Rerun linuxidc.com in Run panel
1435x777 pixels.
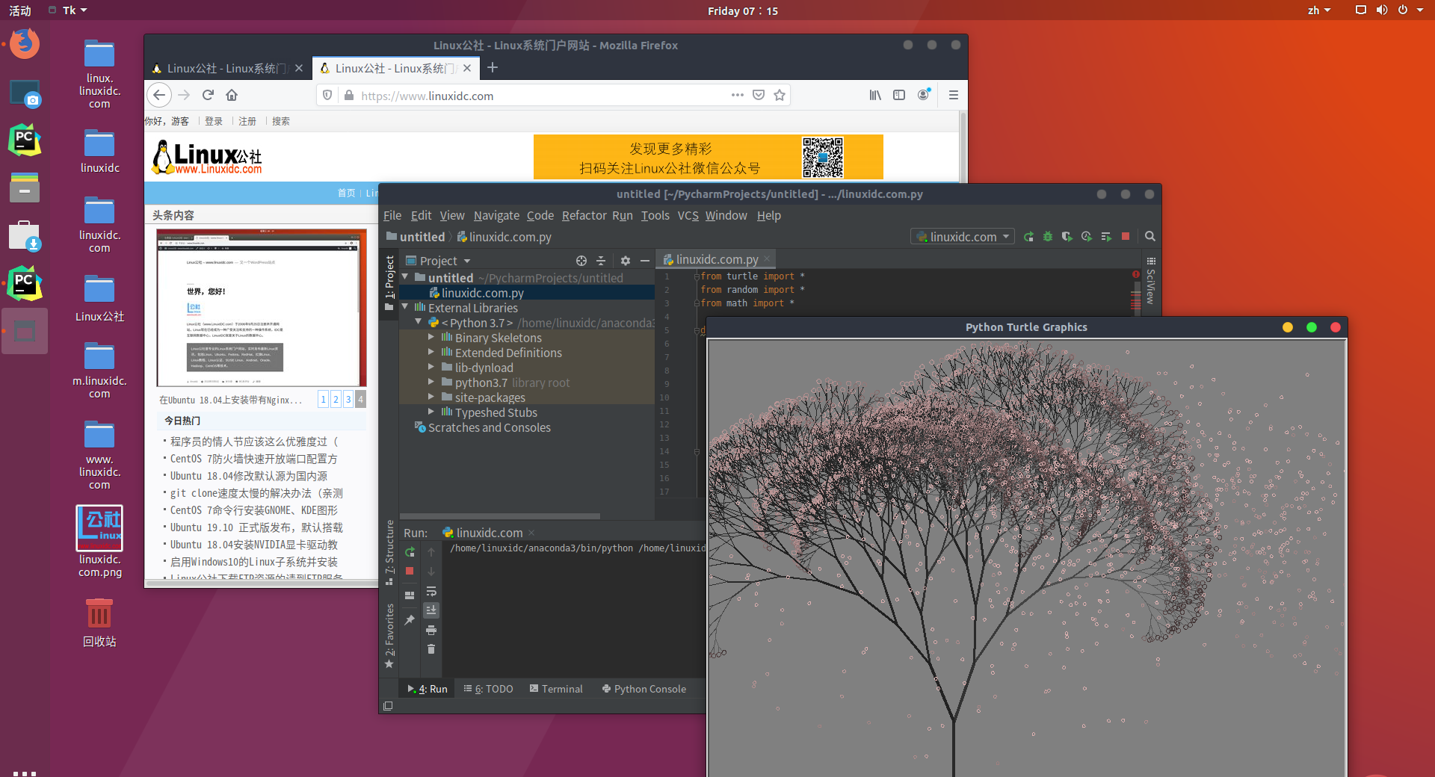pos(410,552)
